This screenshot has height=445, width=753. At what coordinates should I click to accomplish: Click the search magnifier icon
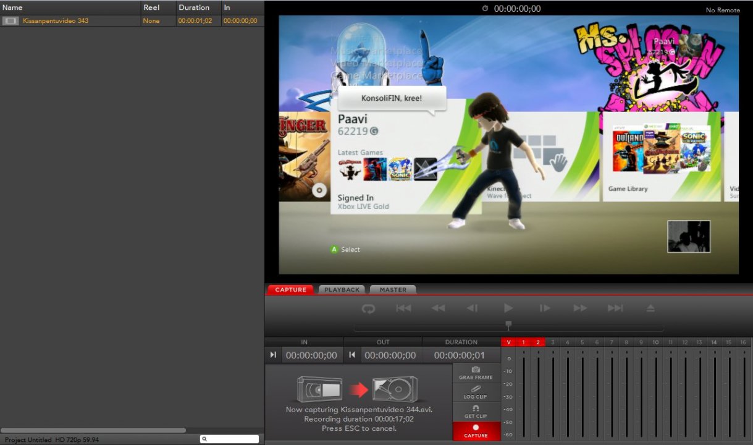click(204, 439)
